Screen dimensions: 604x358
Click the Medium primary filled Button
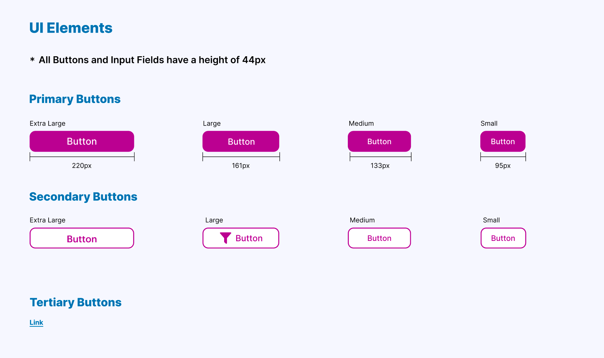point(380,141)
